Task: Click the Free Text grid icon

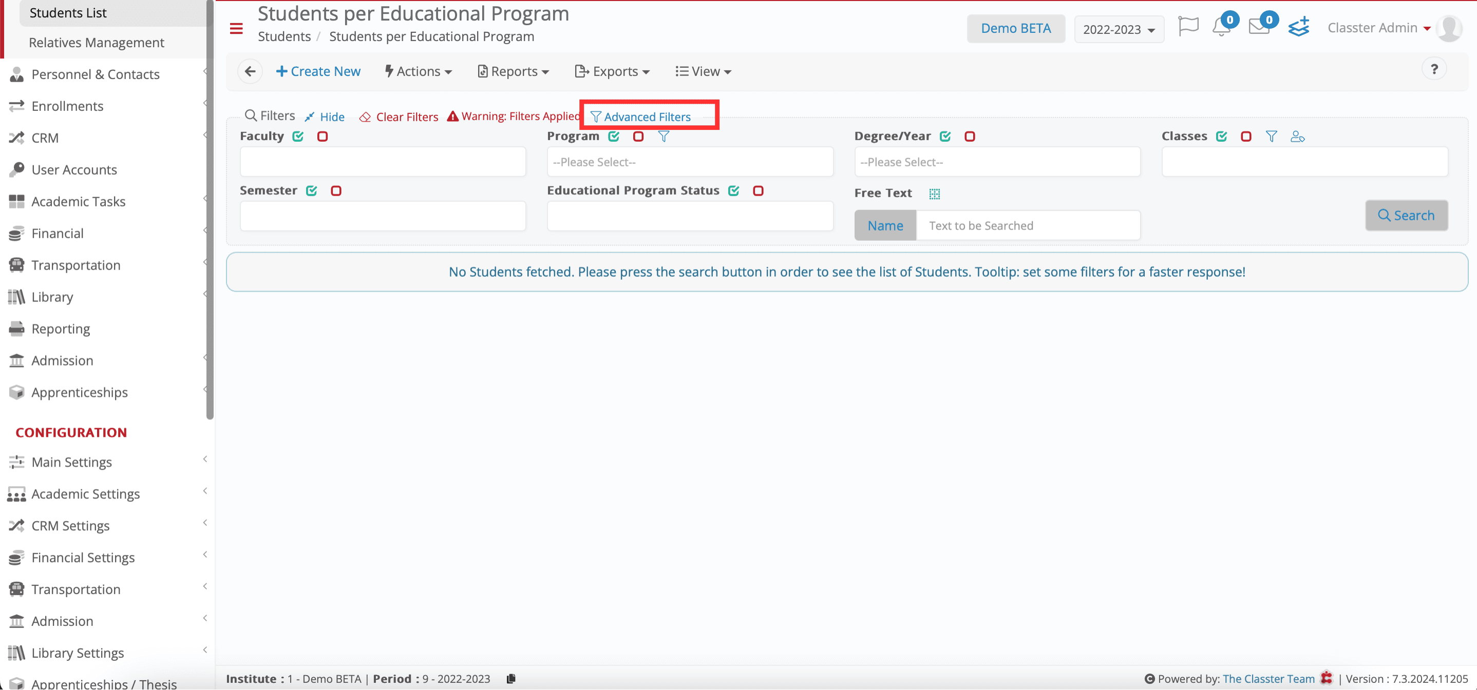Action: coord(934,194)
